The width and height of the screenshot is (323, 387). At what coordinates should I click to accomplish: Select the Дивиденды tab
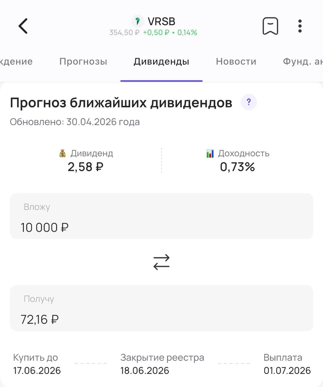[x=161, y=61]
